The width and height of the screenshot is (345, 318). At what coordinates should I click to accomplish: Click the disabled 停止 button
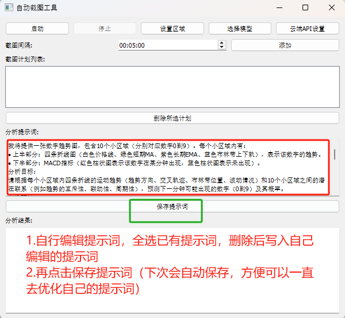click(105, 29)
